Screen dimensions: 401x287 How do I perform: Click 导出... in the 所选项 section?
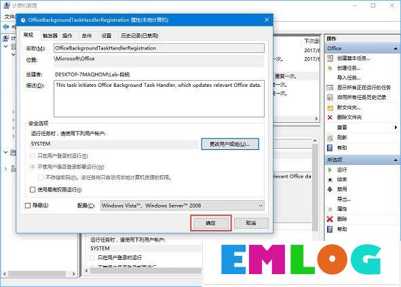(343, 199)
